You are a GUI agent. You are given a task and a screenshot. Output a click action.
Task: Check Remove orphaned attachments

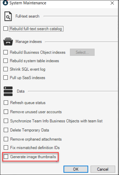[6, 139]
